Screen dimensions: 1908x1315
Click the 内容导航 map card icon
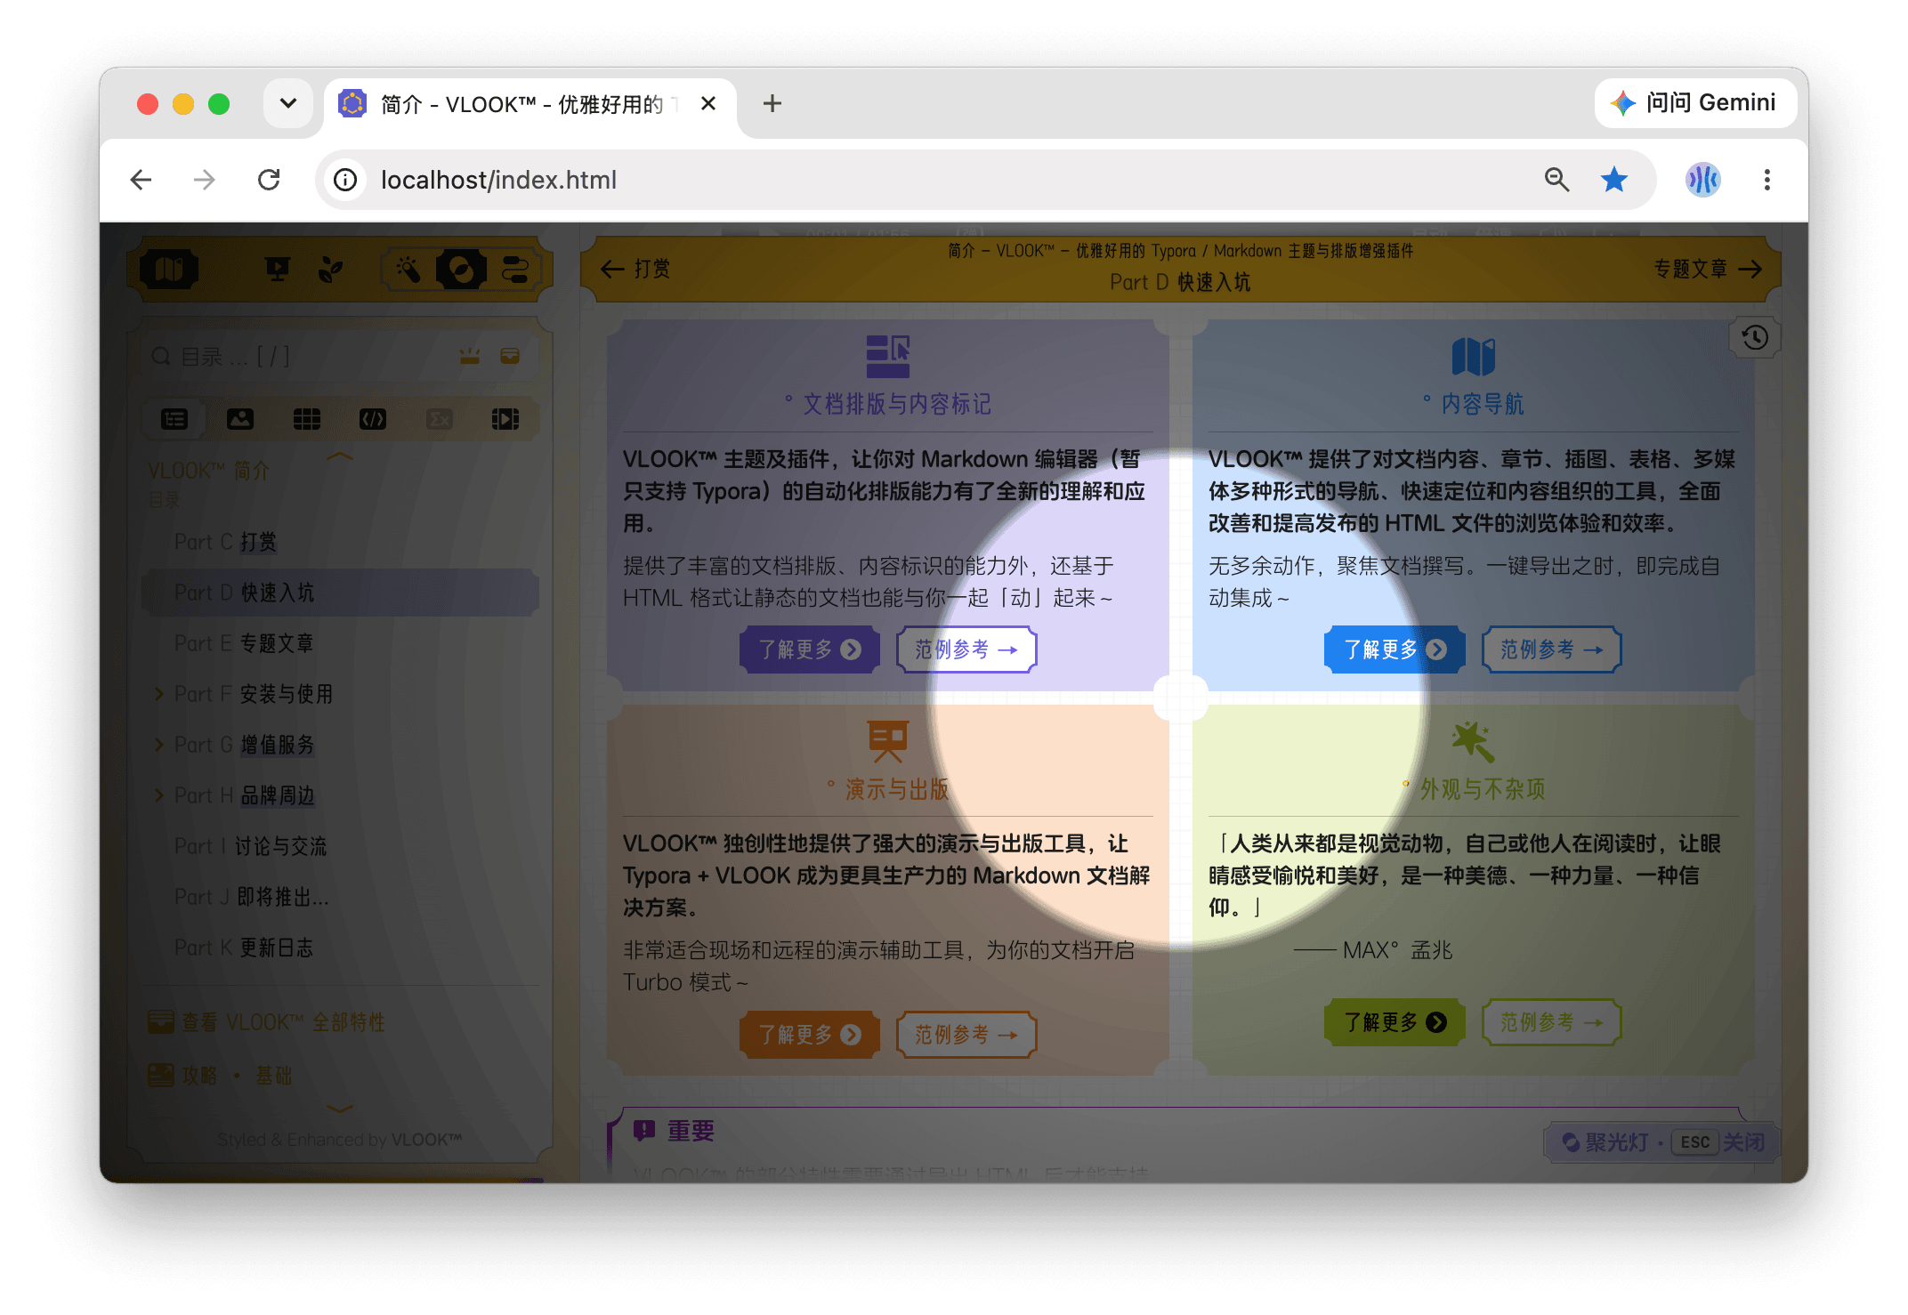(x=1474, y=356)
